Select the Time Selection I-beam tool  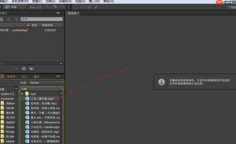[69, 7]
